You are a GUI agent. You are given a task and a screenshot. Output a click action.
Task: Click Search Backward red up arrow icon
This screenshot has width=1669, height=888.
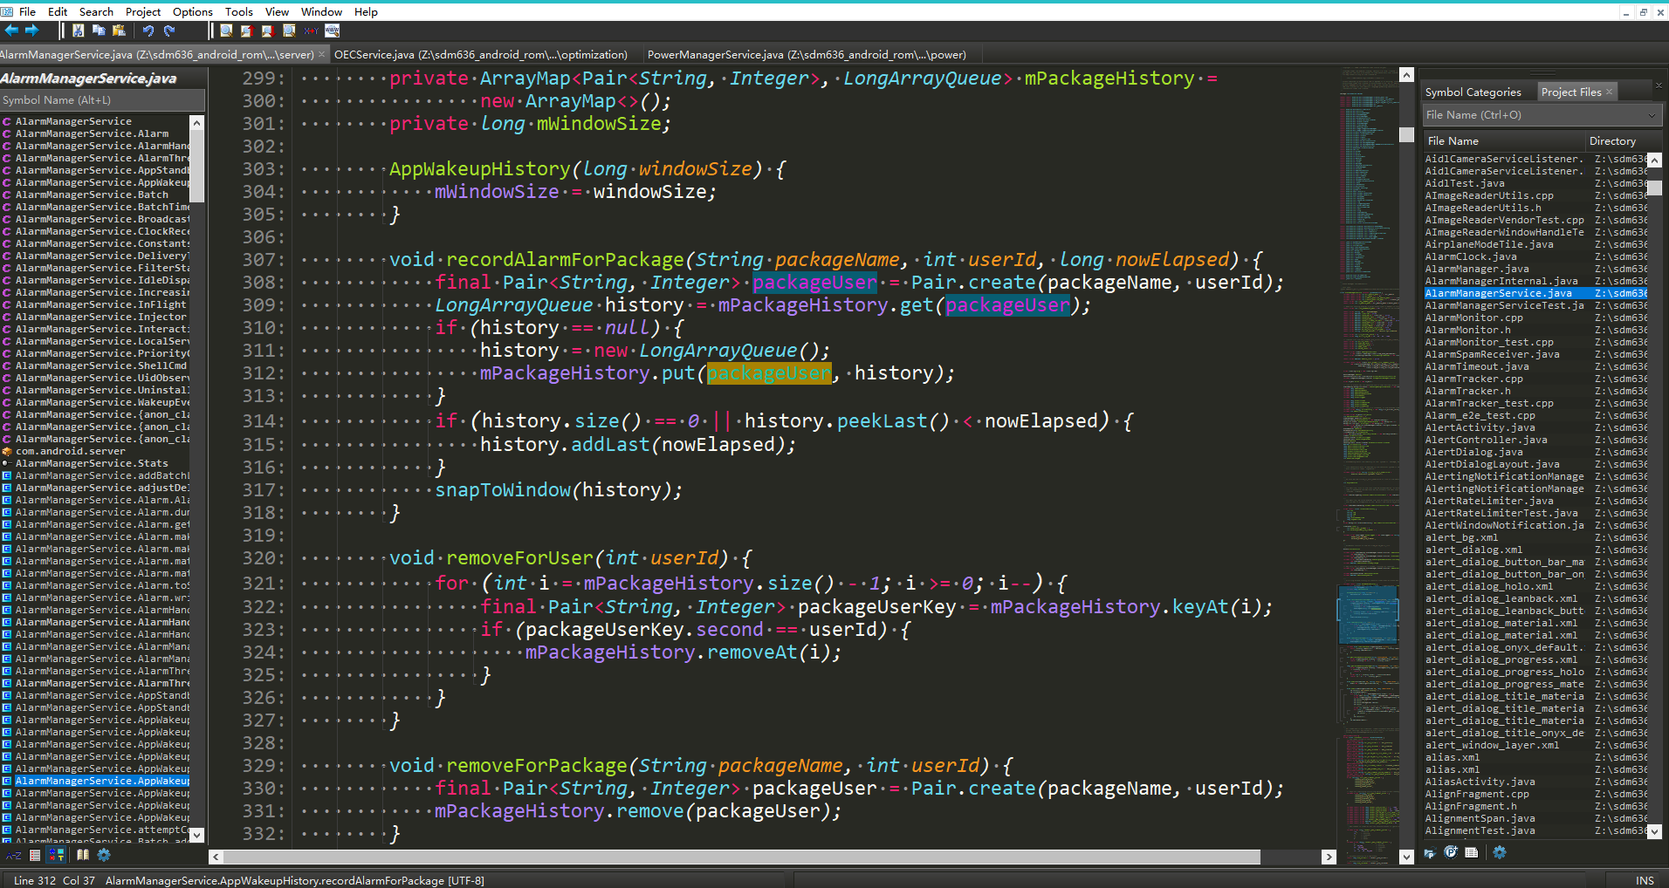(247, 31)
